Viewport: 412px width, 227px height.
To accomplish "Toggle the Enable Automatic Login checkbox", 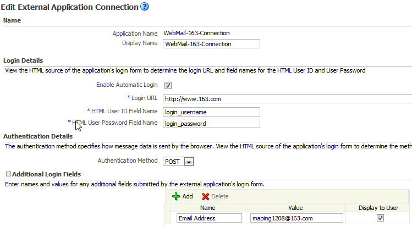I will [168, 85].
